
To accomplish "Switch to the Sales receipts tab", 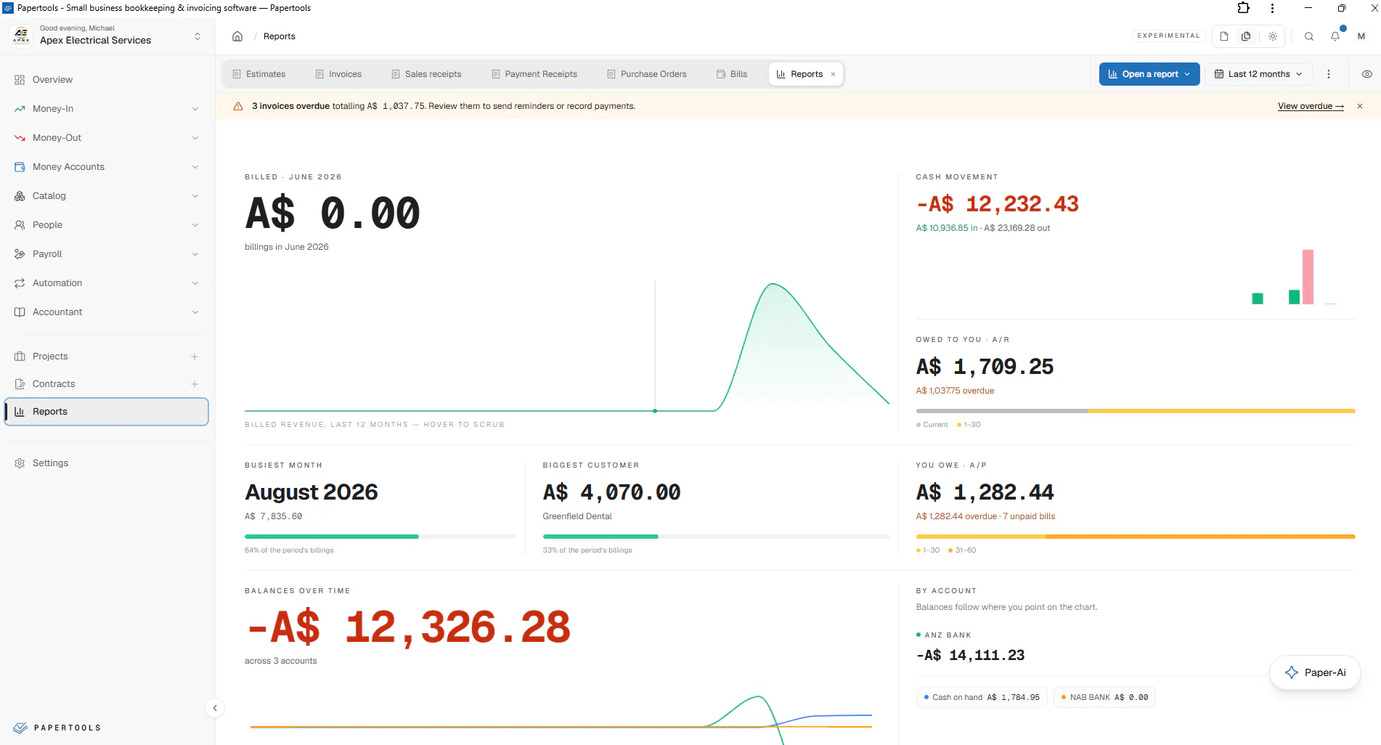I will pos(426,74).
